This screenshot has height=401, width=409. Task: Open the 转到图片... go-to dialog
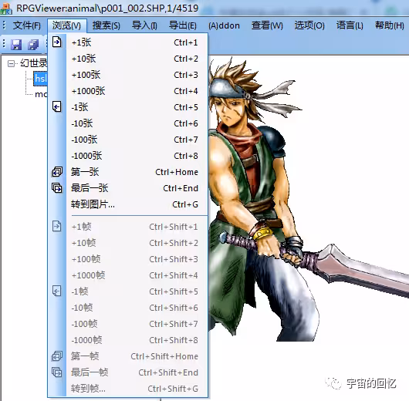pyautogui.click(x=128, y=204)
